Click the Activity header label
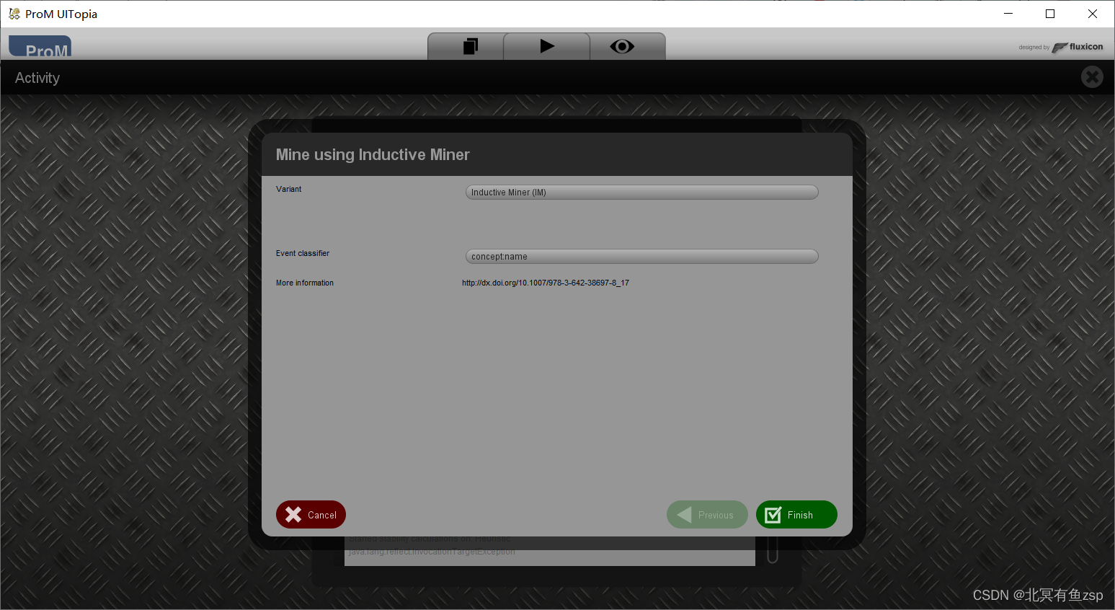The width and height of the screenshot is (1115, 610). coord(37,78)
